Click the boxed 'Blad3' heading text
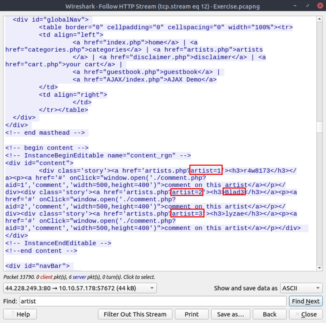This screenshot has height=323, width=326. click(235, 192)
